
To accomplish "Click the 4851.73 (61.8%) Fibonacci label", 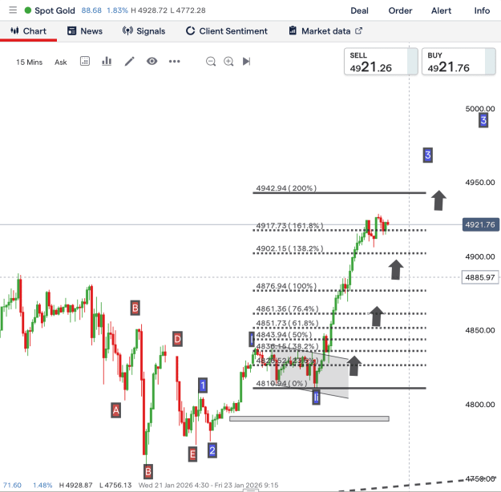I will tap(287, 323).
